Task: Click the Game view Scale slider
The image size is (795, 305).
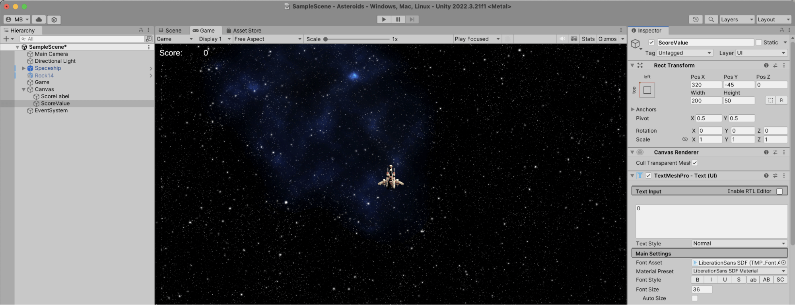Action: pyautogui.click(x=357, y=39)
